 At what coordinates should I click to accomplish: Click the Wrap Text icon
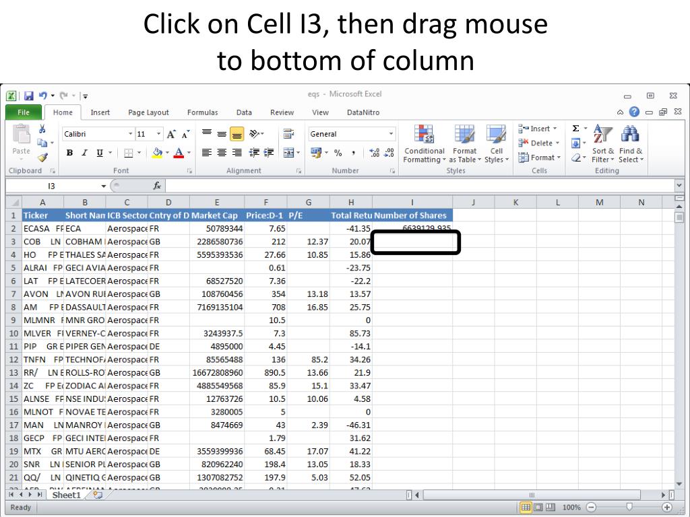pyautogui.click(x=288, y=134)
